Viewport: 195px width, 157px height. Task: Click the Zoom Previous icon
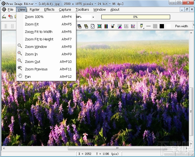point(20,68)
